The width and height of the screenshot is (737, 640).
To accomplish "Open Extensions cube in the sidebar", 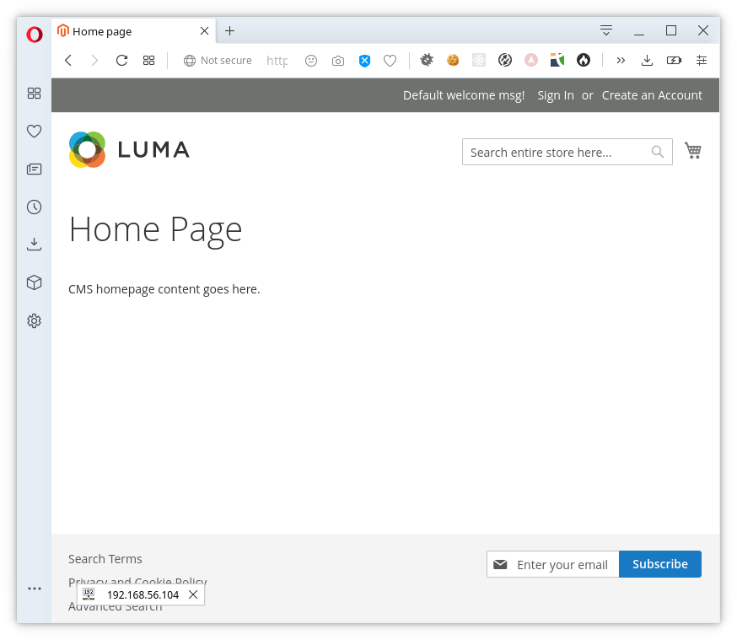I will pos(34,282).
